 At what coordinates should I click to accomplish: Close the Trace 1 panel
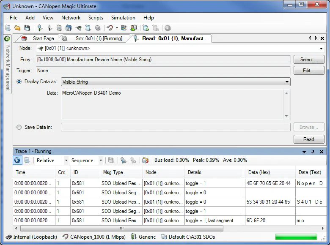point(322,152)
